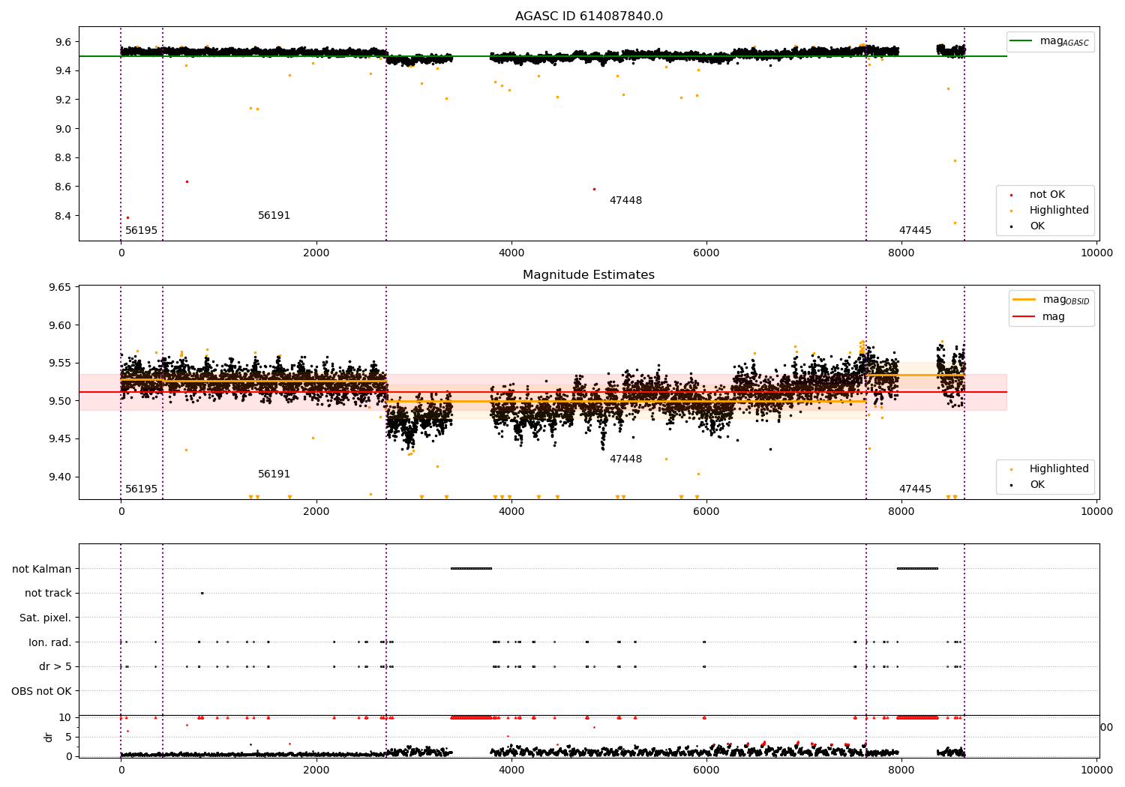Click the 47445 label in Magnitude Estimates plot
This screenshot has height=787, width=1125.
pyautogui.click(x=915, y=489)
